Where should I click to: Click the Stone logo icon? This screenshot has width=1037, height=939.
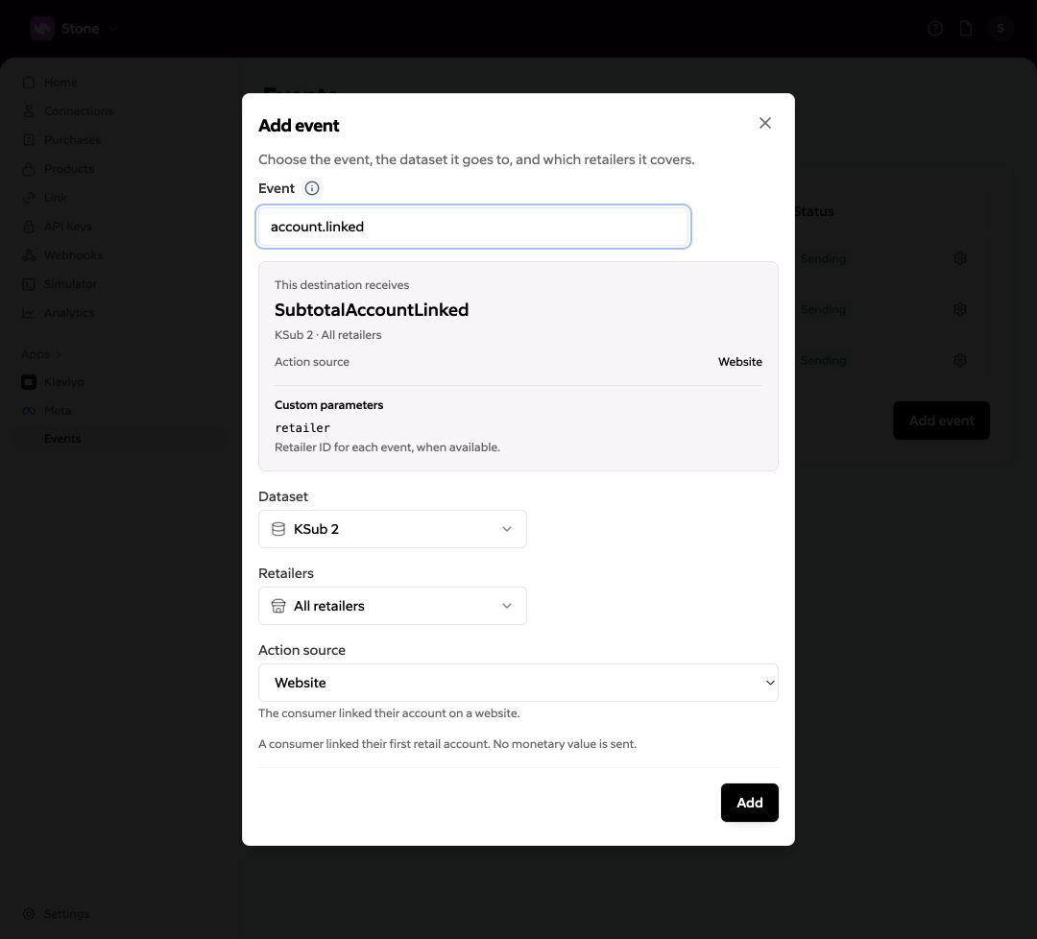[41, 29]
